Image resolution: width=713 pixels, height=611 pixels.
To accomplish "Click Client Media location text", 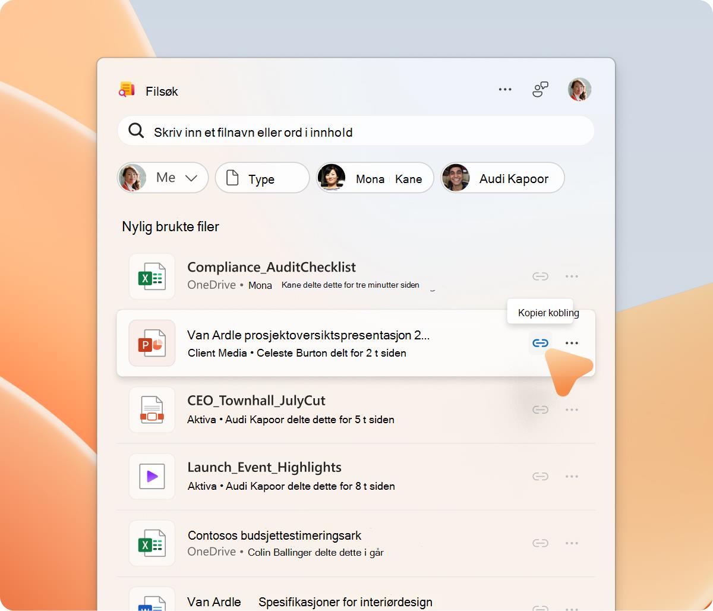I will 217,353.
